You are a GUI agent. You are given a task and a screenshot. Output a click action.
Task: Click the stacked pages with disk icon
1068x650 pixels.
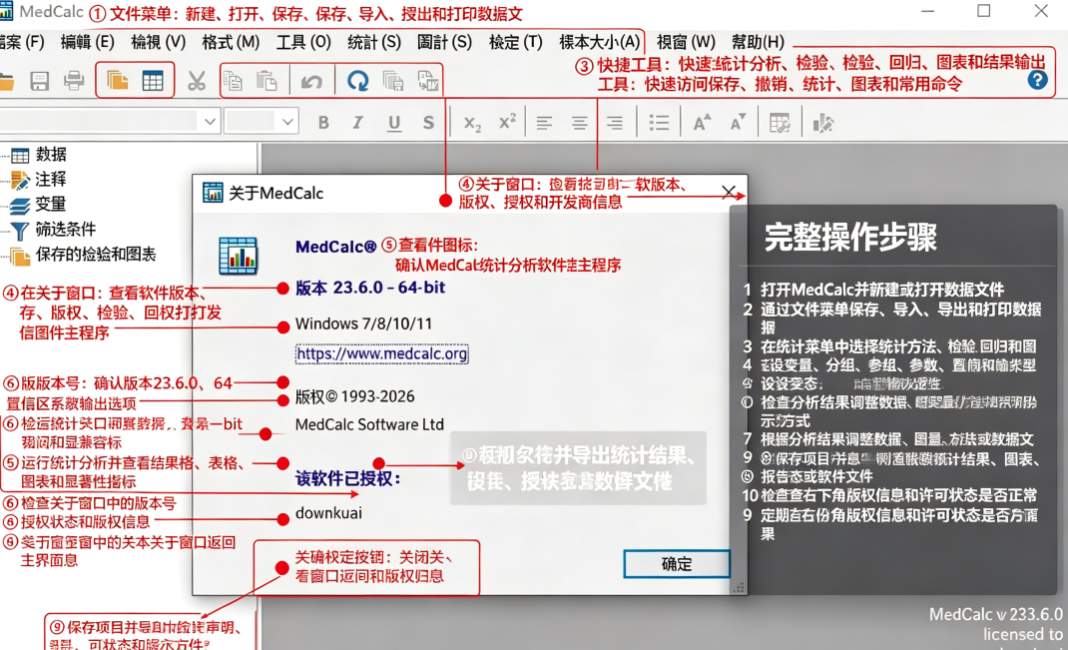(x=393, y=81)
